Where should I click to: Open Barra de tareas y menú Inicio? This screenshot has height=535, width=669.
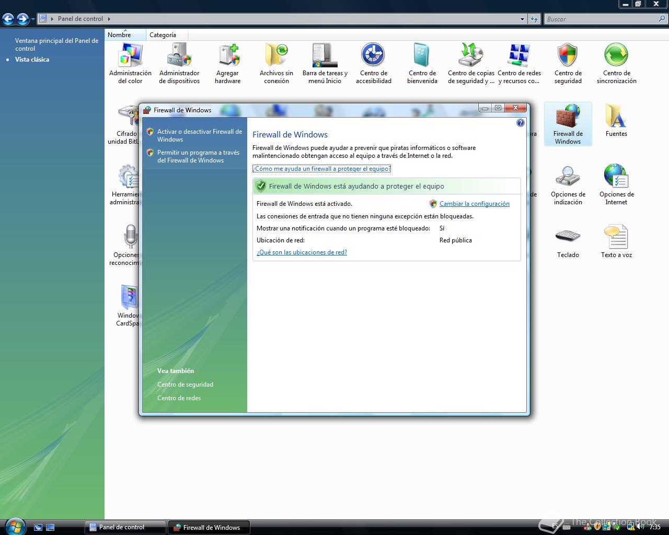coord(325,63)
